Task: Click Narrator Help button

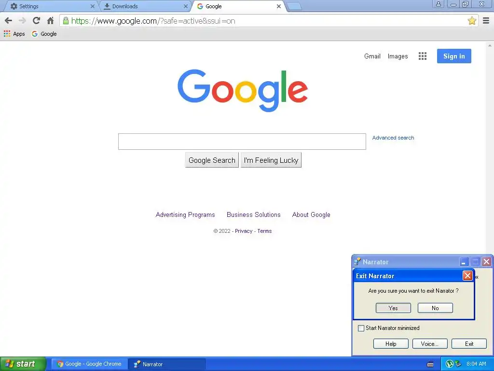Action: [391, 343]
